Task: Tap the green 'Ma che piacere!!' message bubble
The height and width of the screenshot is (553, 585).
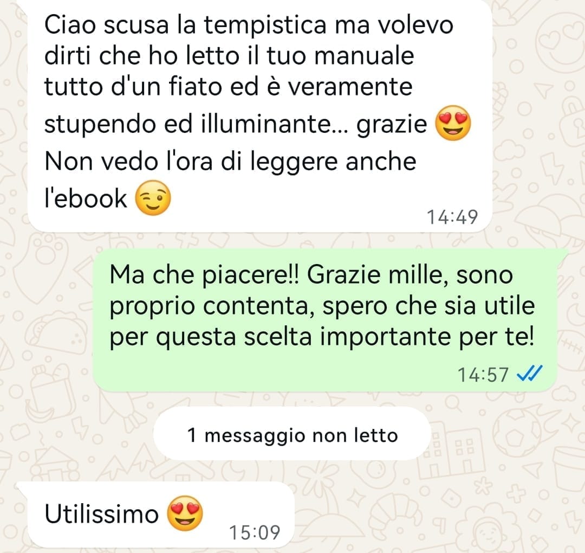Action: (x=325, y=320)
